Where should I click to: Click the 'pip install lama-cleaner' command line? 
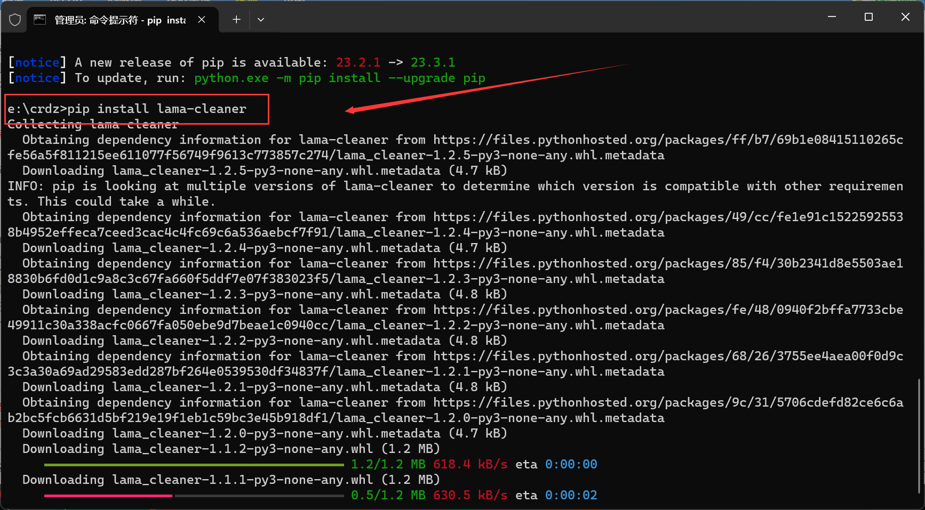point(156,109)
